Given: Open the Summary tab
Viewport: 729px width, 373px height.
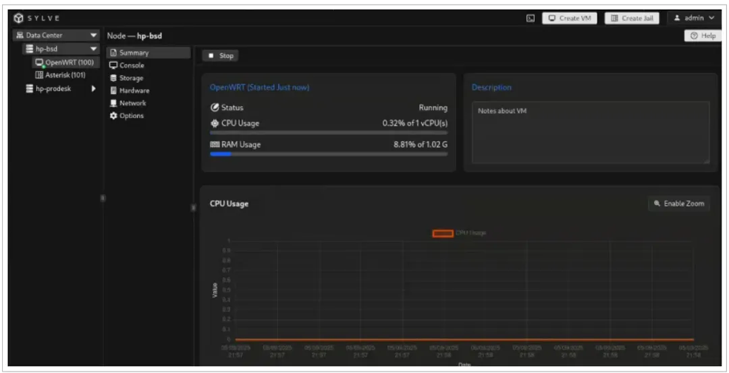Looking at the screenshot, I should [148, 53].
